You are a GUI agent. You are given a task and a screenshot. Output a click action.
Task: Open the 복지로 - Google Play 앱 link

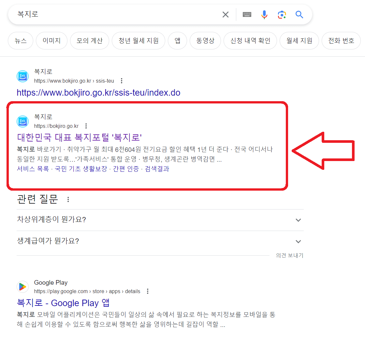pos(63,303)
